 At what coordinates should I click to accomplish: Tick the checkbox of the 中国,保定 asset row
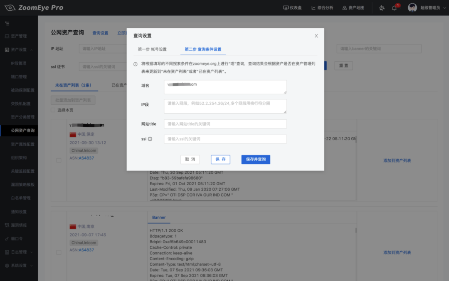click(x=59, y=160)
